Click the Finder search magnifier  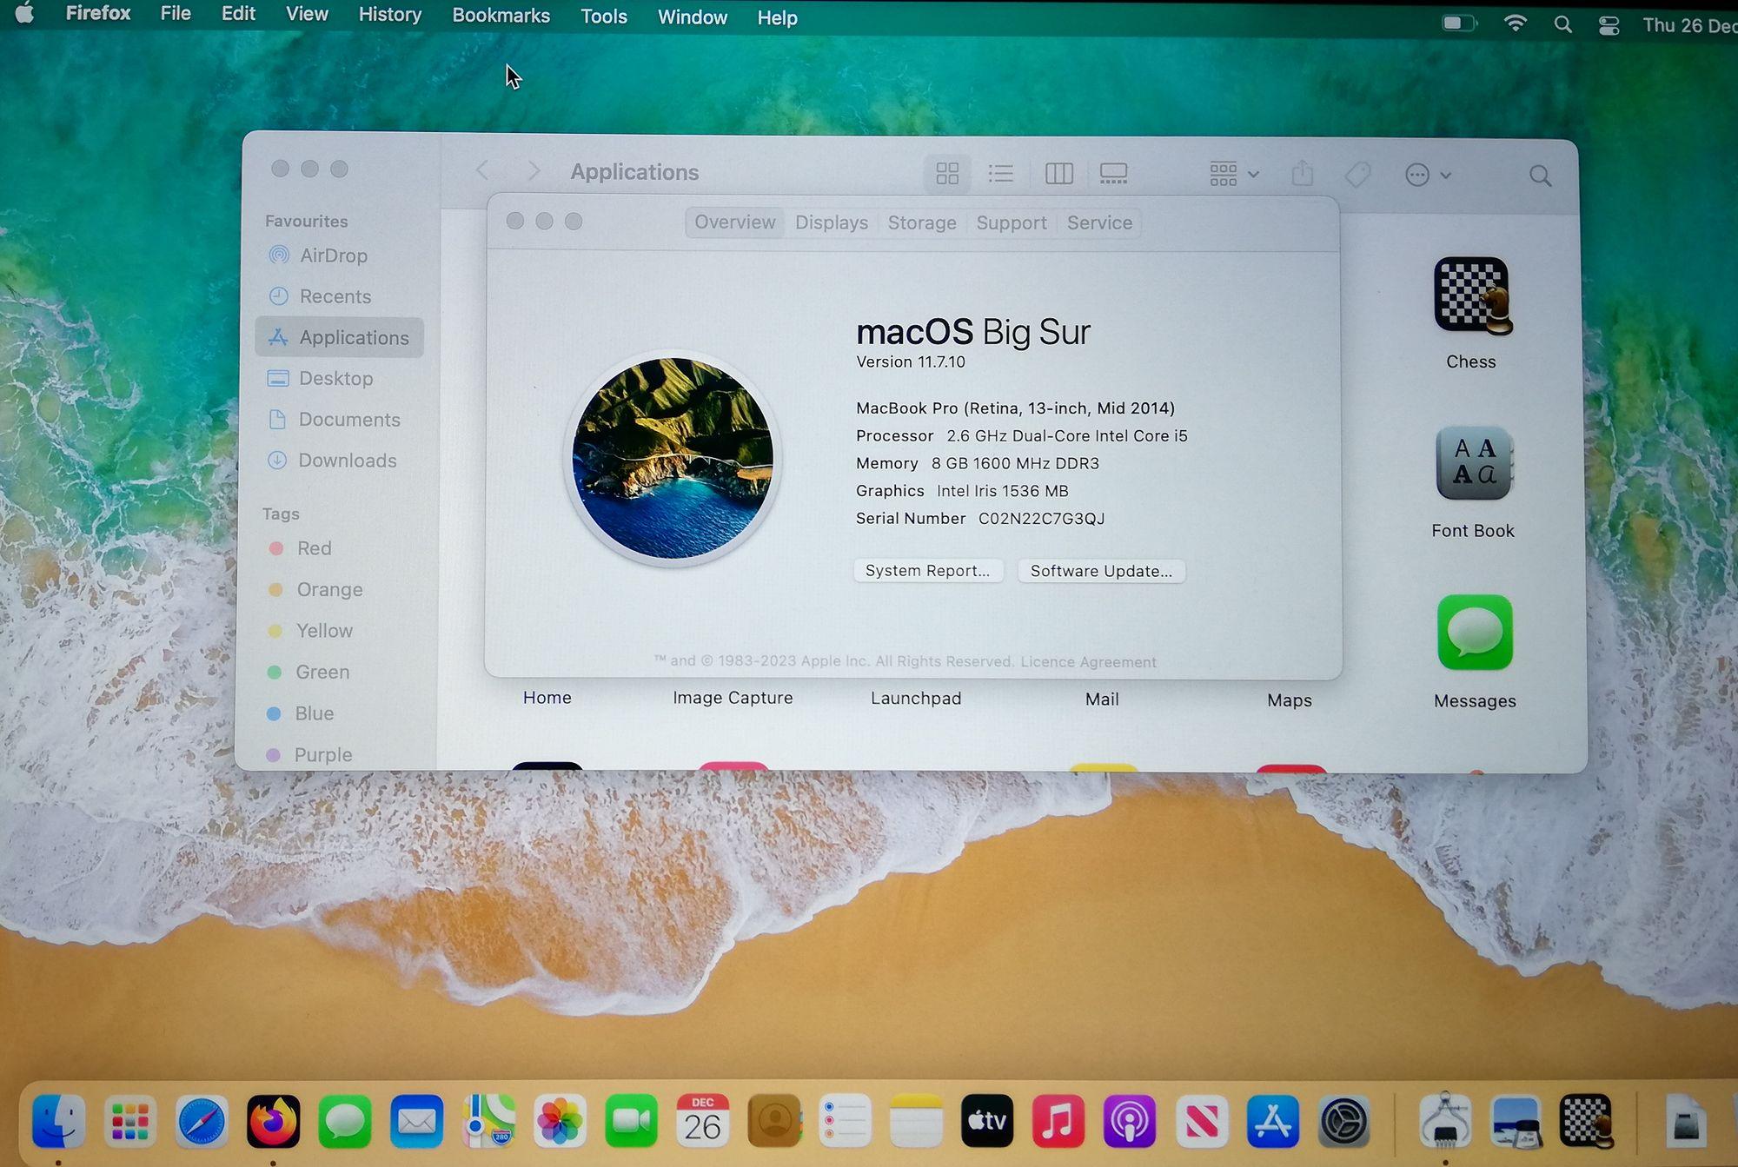tap(1540, 176)
